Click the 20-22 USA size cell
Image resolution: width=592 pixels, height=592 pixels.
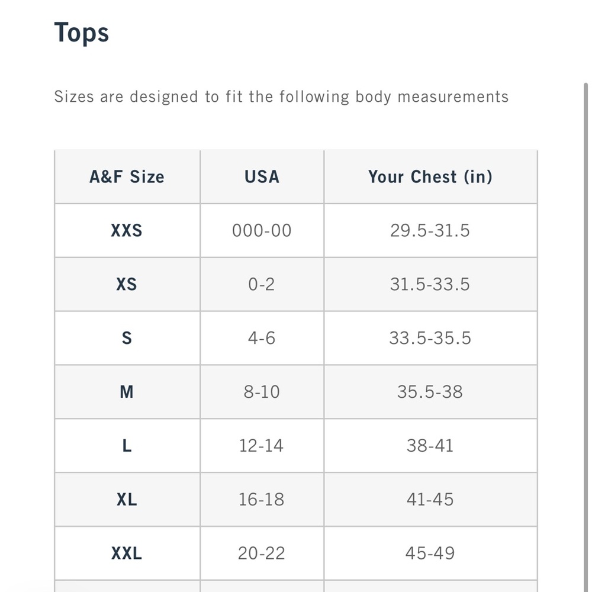pyautogui.click(x=261, y=554)
